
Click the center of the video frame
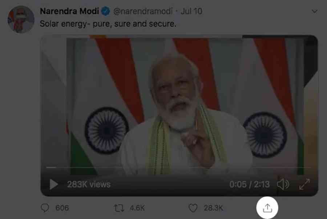[x=179, y=109]
